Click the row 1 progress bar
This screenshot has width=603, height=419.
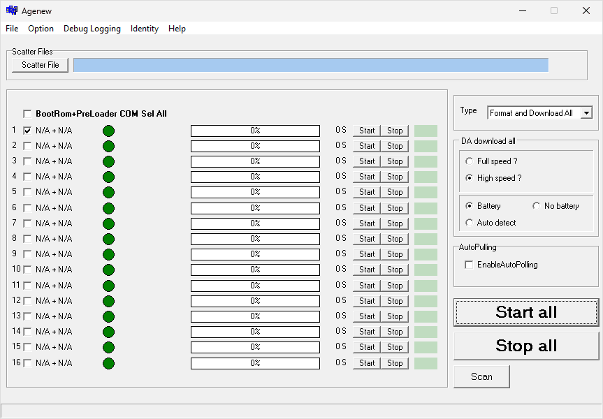point(255,131)
